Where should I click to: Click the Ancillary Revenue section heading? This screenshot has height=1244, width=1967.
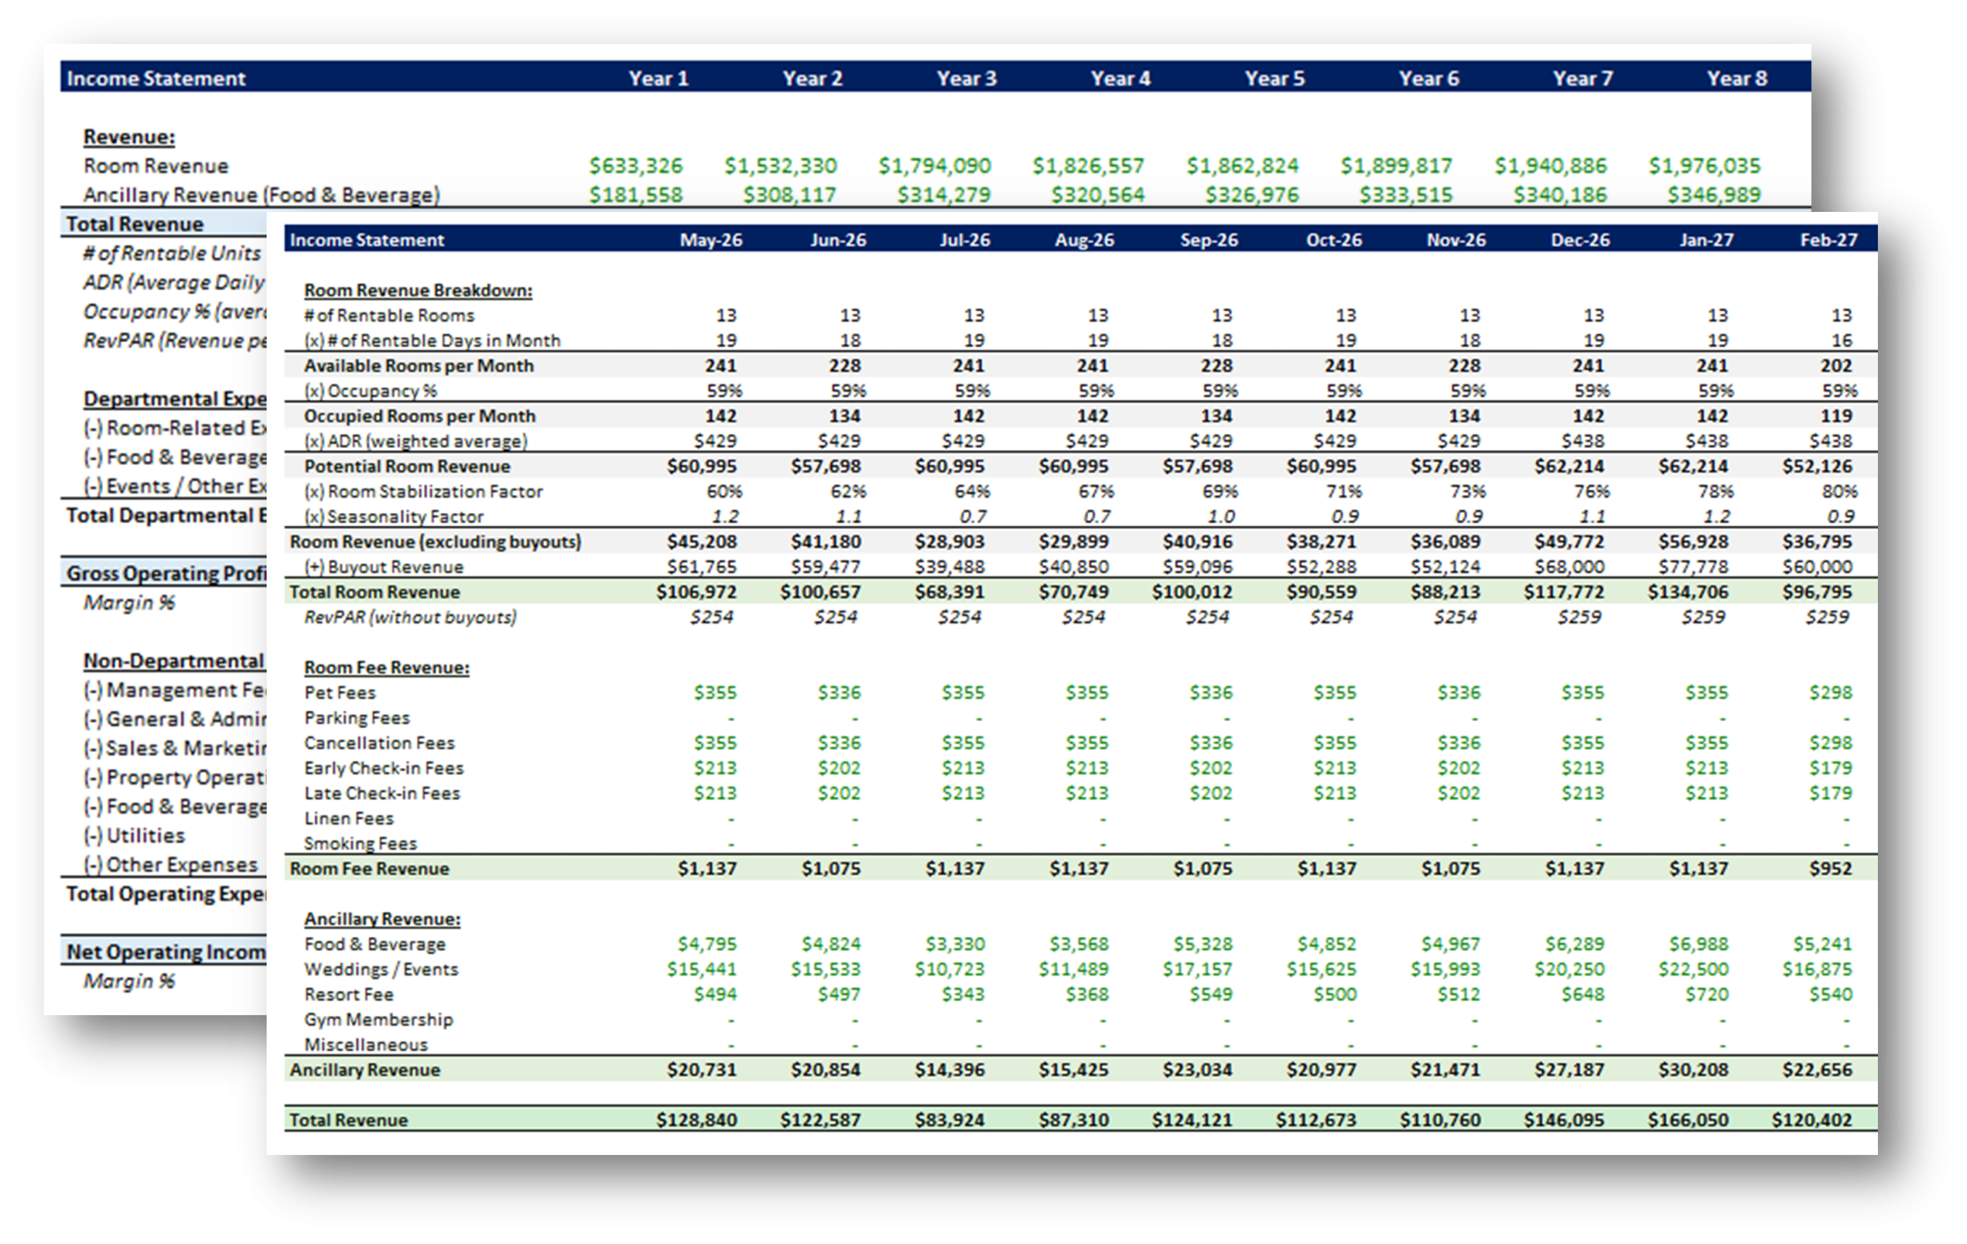click(x=381, y=919)
